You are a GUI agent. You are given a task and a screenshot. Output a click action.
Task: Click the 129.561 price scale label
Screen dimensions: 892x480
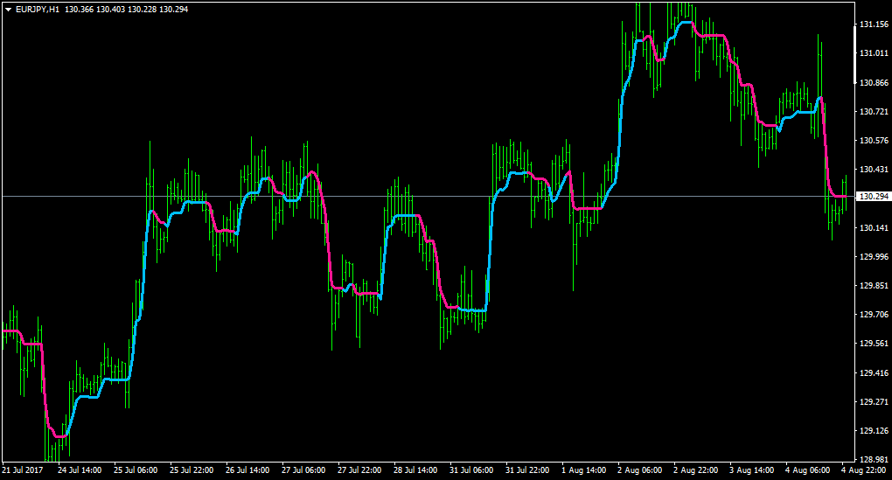(874, 344)
